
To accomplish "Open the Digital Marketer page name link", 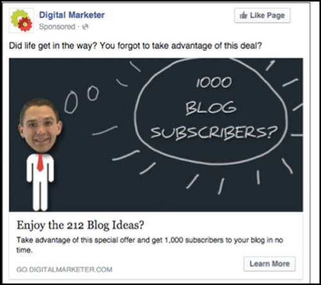I will point(72,15).
